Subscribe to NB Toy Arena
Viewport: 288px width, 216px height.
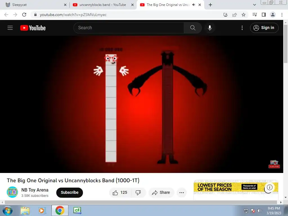click(70, 192)
